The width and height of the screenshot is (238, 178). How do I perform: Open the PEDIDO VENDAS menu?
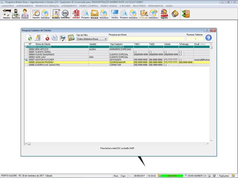tap(109, 6)
